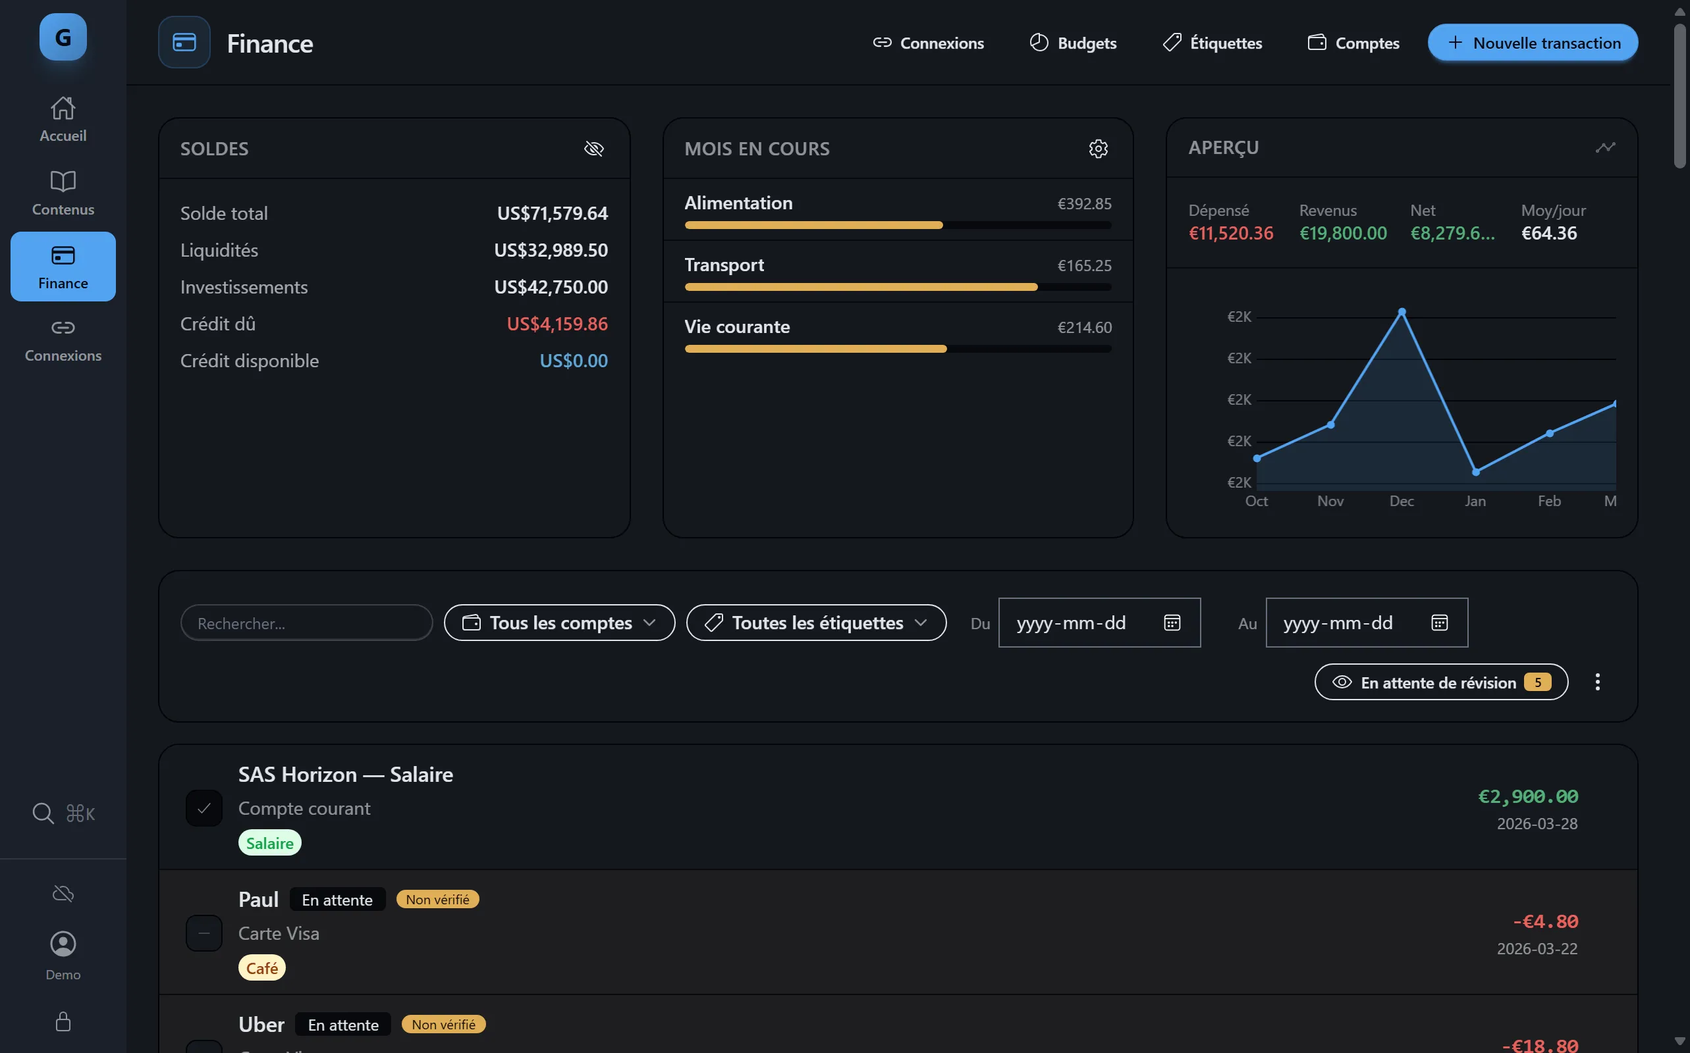Select the checkbox on Paul's Carte Visa transaction
Image resolution: width=1690 pixels, height=1053 pixels.
tap(204, 933)
